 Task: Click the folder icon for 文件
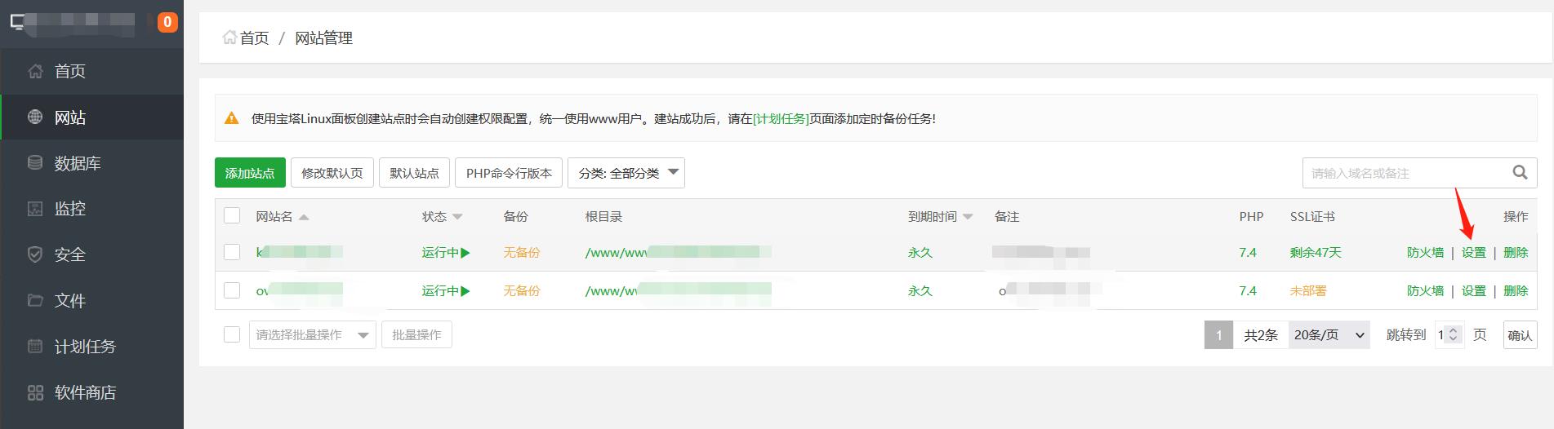pyautogui.click(x=35, y=300)
